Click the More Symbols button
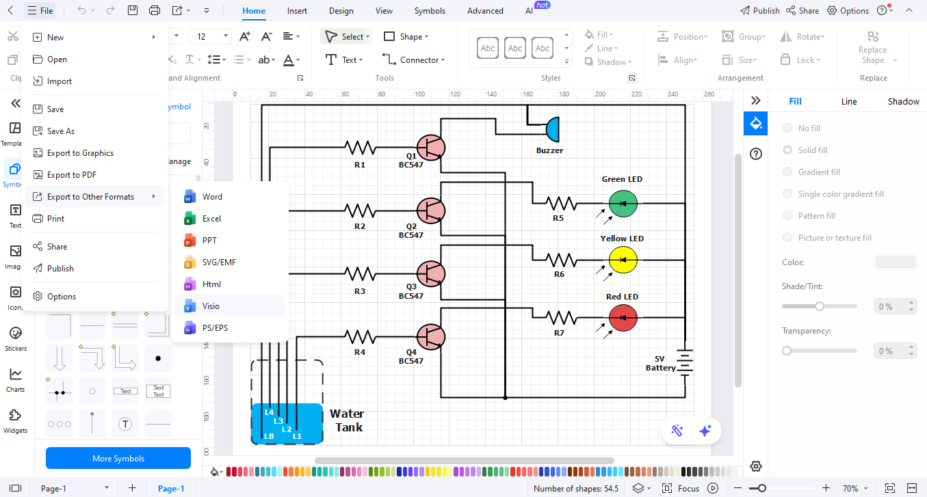This screenshot has width=927, height=497. coord(118,458)
